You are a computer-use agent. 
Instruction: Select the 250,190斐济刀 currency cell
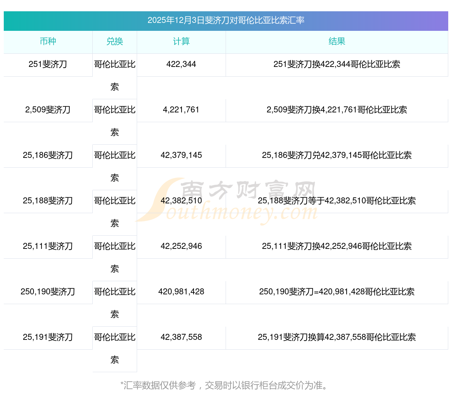(x=48, y=292)
